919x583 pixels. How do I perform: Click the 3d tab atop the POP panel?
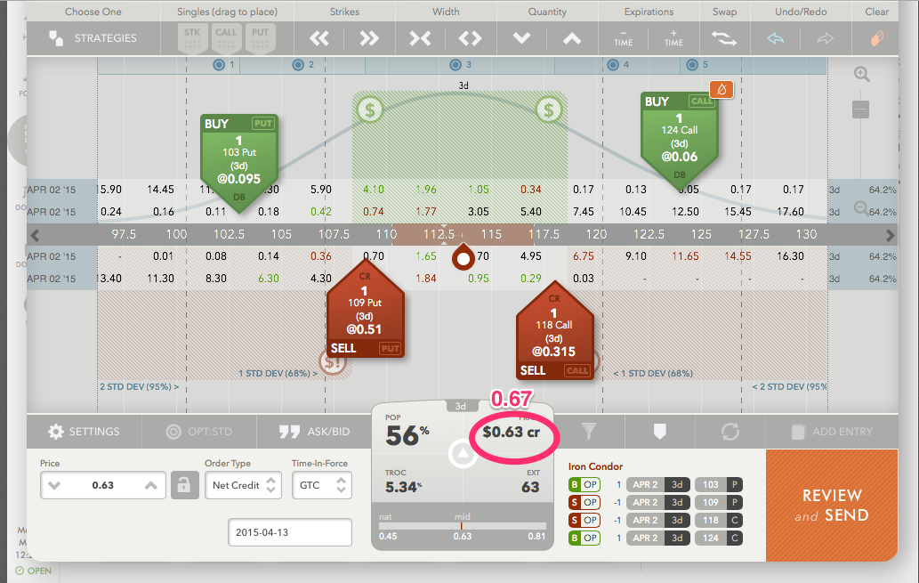tap(461, 406)
